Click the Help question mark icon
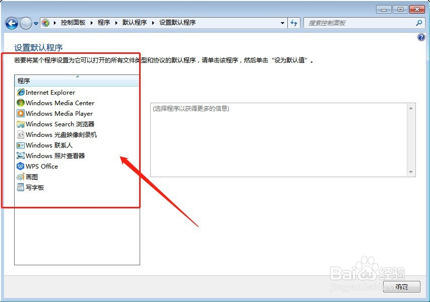This screenshot has width=430, height=302. coord(421,37)
